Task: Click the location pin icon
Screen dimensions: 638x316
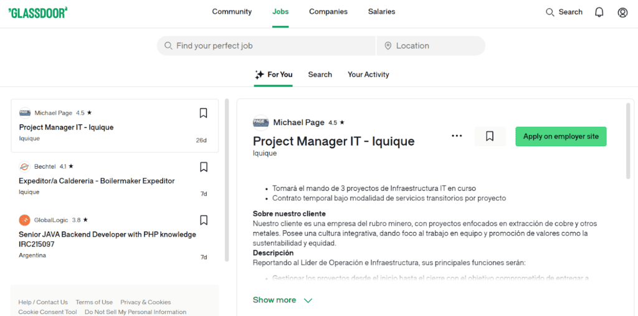Action: 388,45
